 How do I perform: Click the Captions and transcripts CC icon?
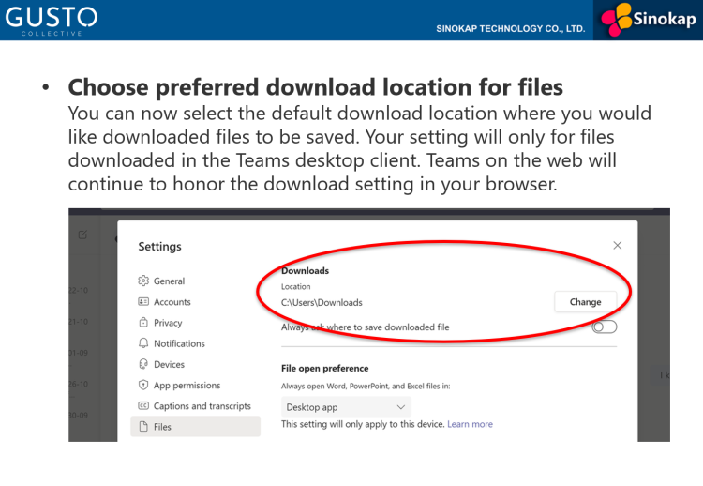click(143, 406)
